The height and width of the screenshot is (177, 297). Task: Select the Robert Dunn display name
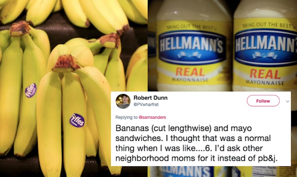point(150,98)
